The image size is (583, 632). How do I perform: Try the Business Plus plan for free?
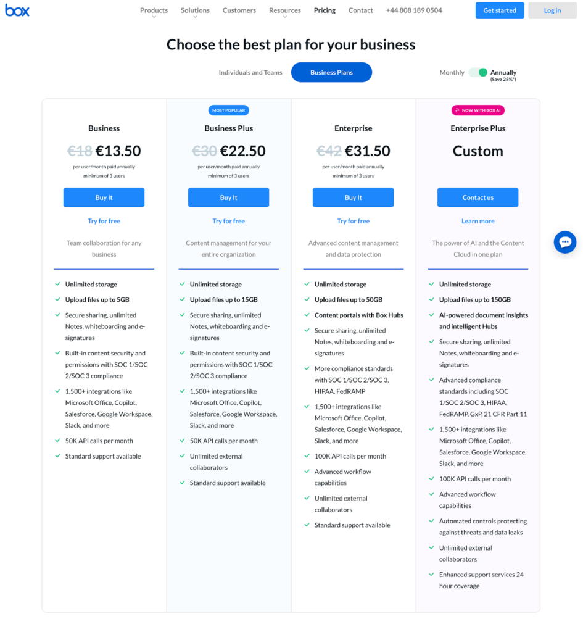(x=228, y=220)
